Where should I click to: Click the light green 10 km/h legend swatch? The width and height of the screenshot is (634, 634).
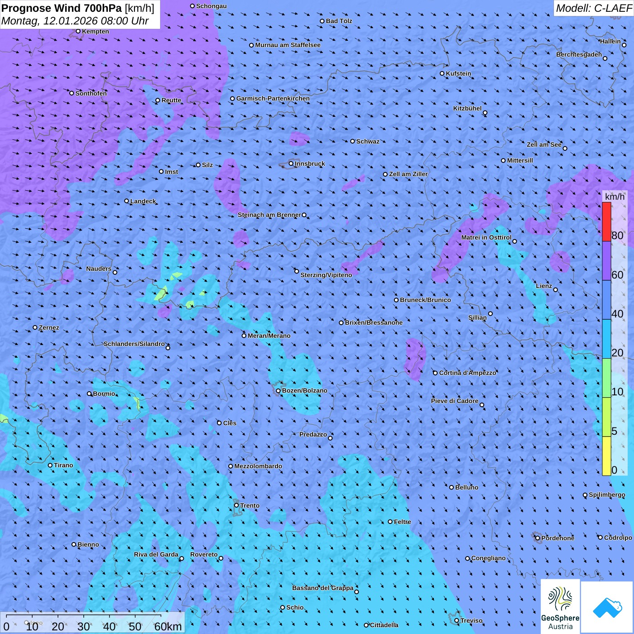point(606,378)
